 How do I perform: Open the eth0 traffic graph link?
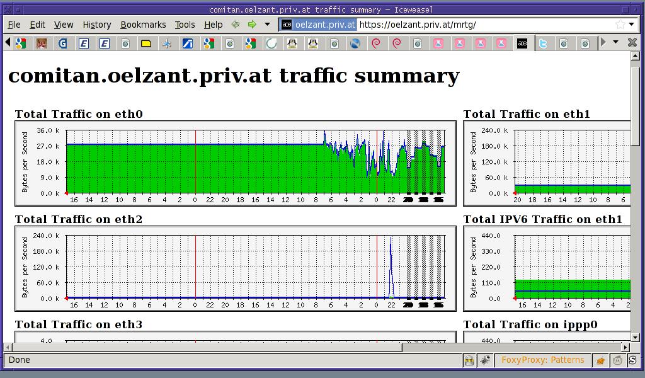[x=235, y=163]
